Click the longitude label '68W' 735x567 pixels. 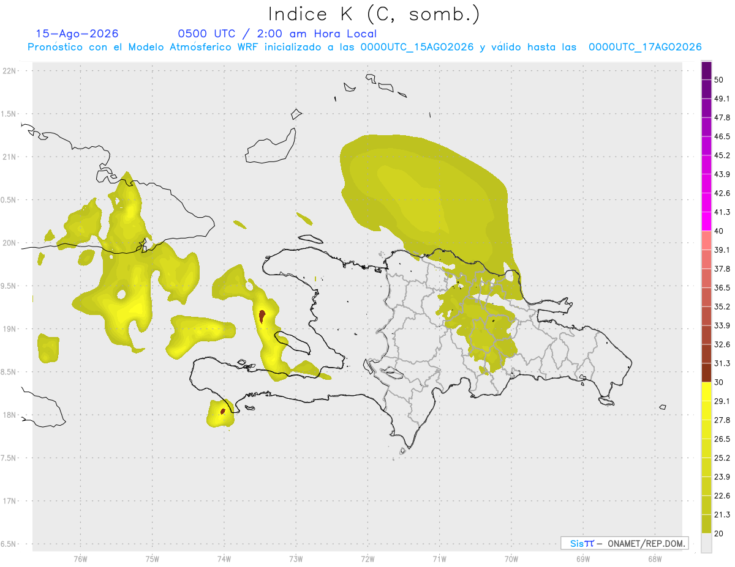(x=654, y=559)
